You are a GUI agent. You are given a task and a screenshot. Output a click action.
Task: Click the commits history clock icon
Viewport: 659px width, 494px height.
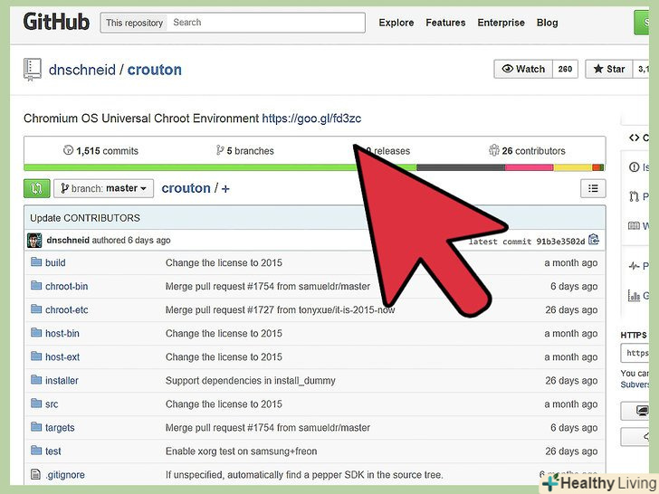[x=68, y=150]
